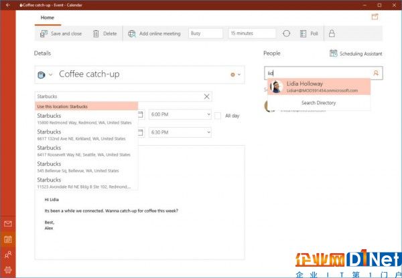
Task: Click the Delete trash can icon
Action: click(96, 33)
